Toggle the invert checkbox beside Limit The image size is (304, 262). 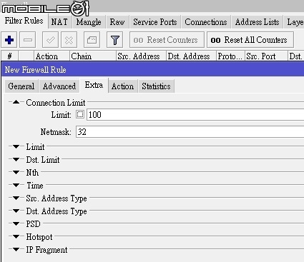point(80,114)
